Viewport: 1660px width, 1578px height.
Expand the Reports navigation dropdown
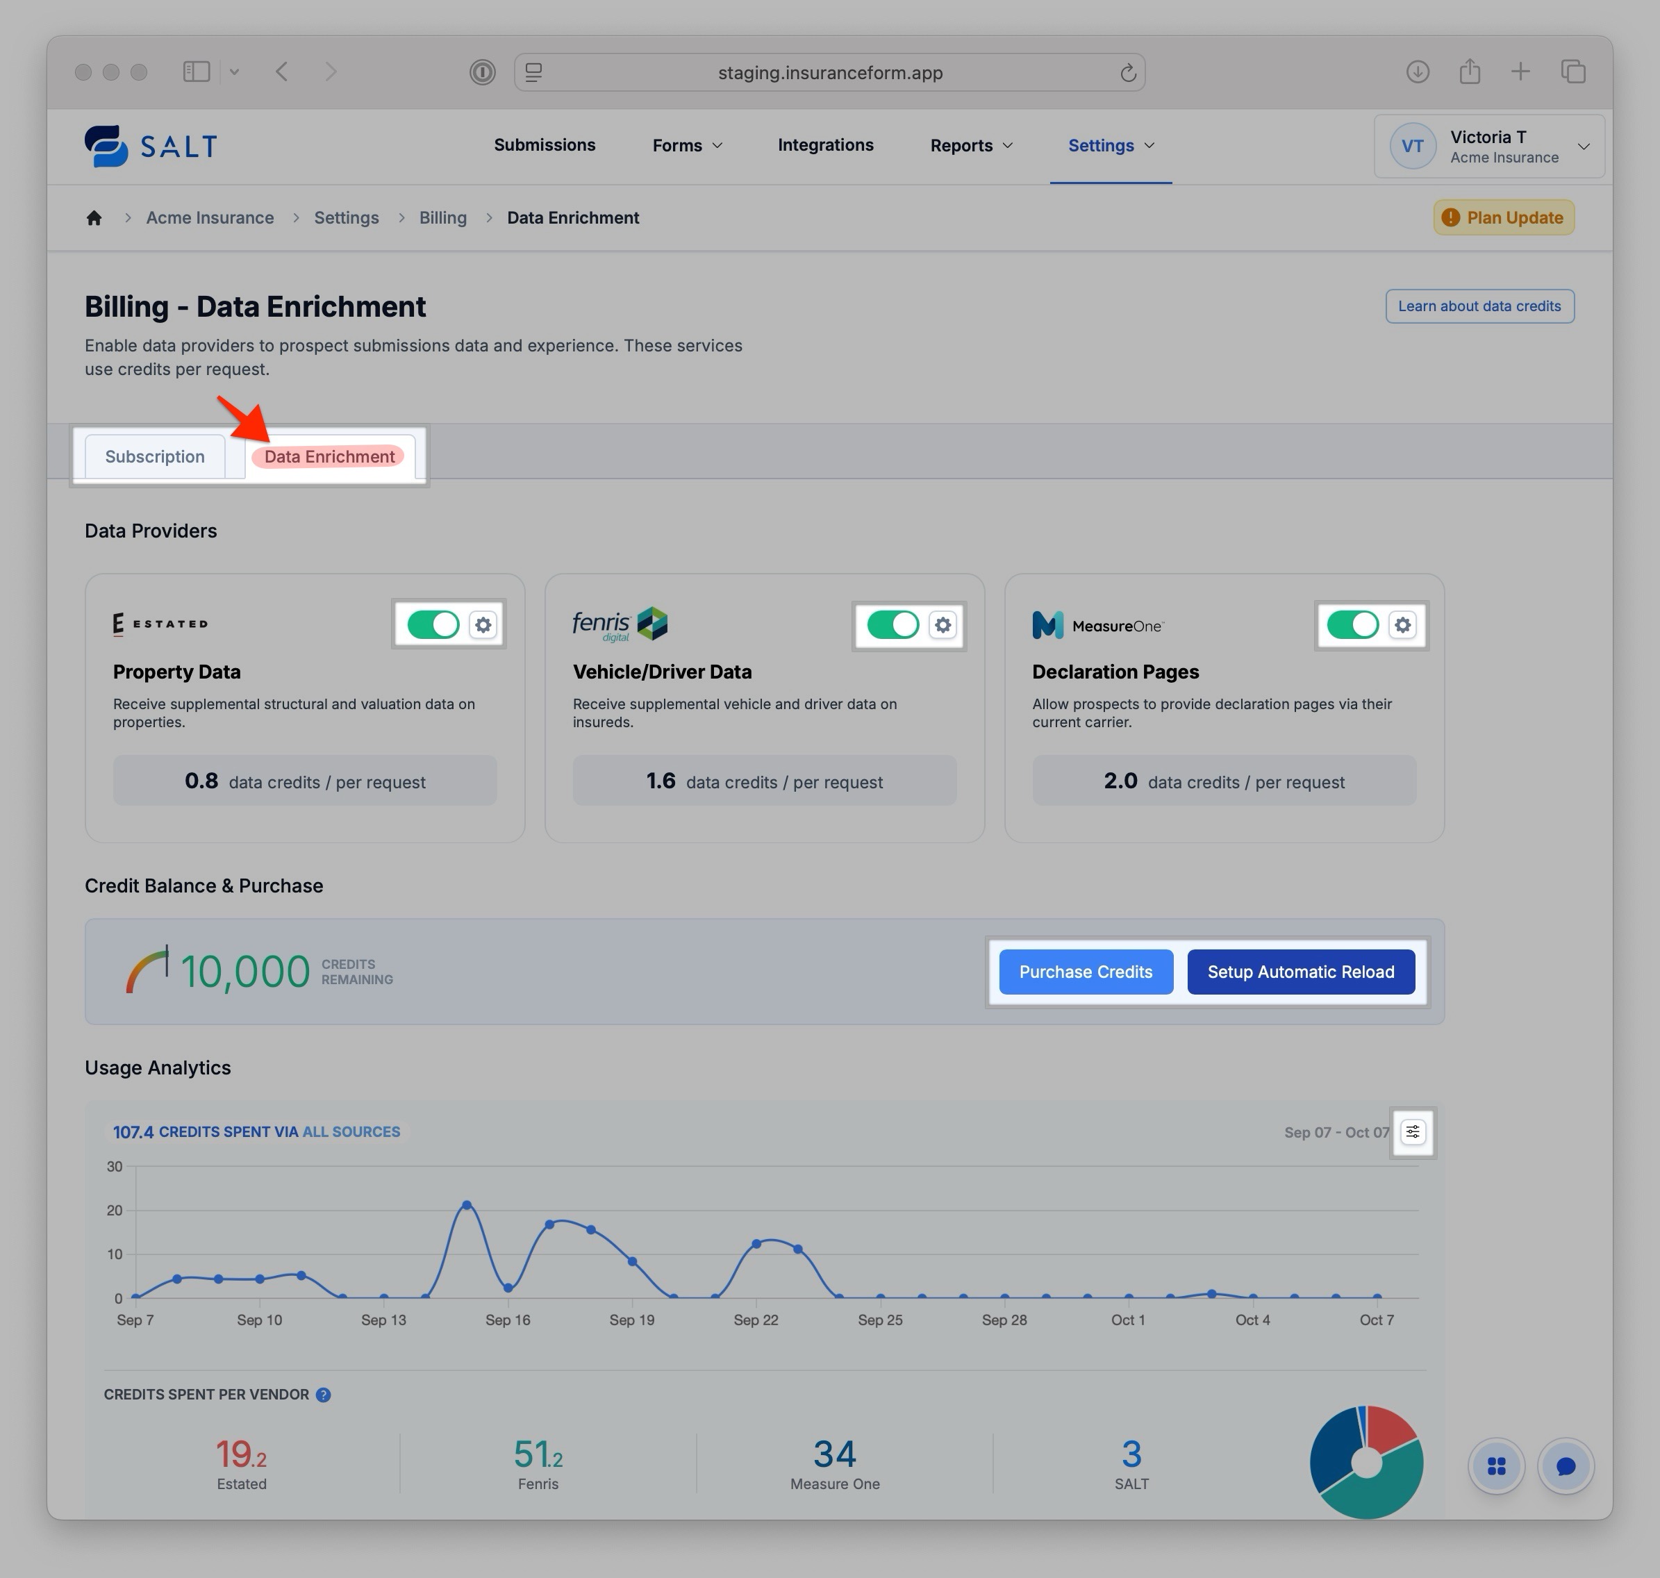971,146
